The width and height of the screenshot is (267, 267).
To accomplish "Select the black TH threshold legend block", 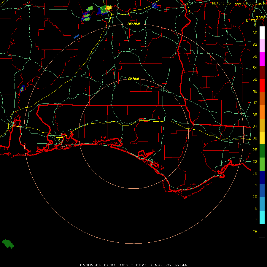I will (x=262, y=231).
